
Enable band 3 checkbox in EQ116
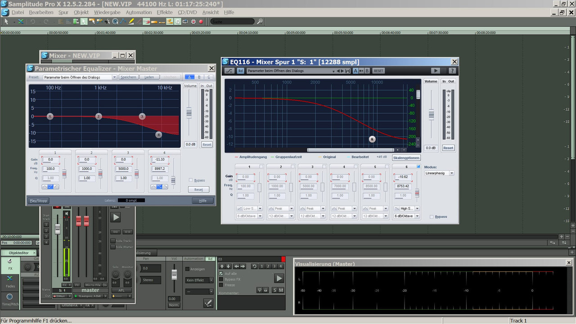[x=324, y=166]
